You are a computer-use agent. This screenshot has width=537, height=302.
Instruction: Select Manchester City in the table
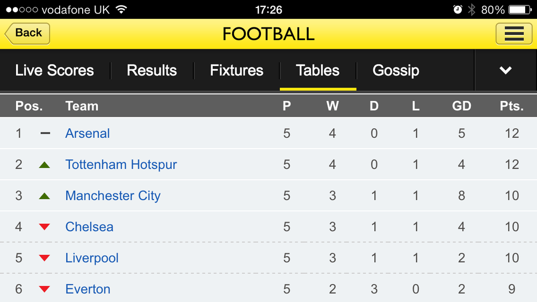click(x=113, y=195)
